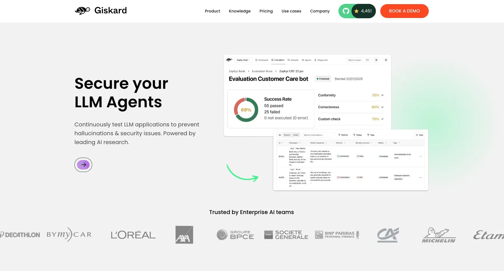The height and width of the screenshot is (271, 504).
Task: Click the "Trusted by Enterprise AI teams" heading
Action: [x=251, y=212]
